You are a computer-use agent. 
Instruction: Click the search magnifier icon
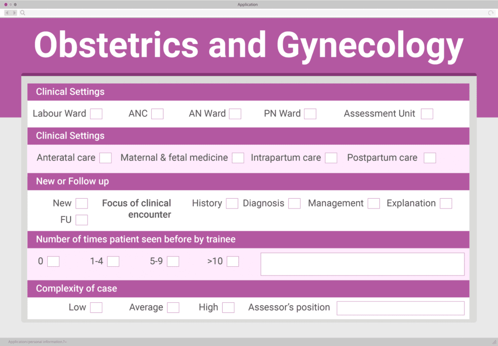pos(22,13)
